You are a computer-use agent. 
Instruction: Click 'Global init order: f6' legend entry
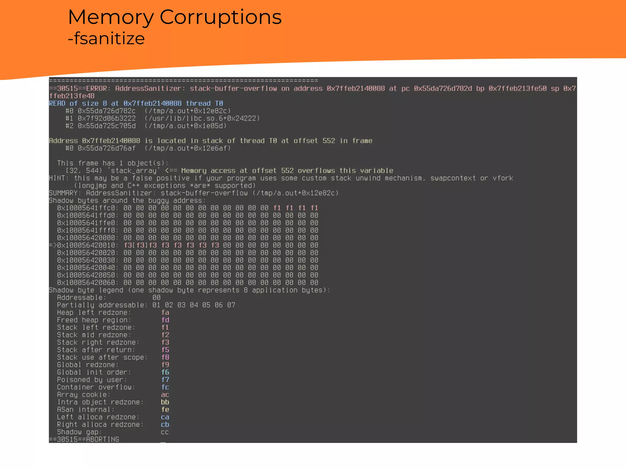pos(113,372)
